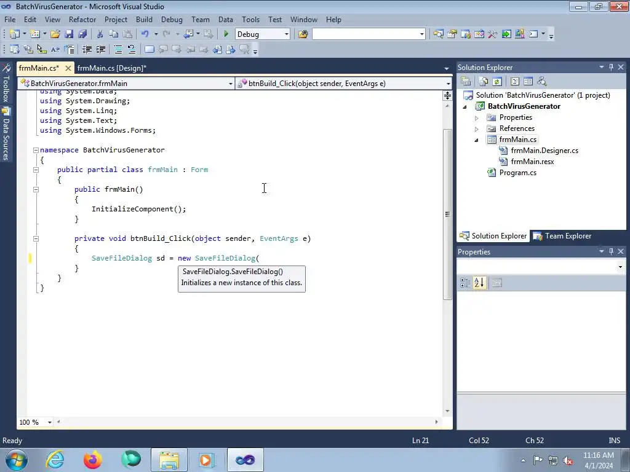Toggle a bookmark on the current line
This screenshot has width=630, height=472.
pos(149,49)
